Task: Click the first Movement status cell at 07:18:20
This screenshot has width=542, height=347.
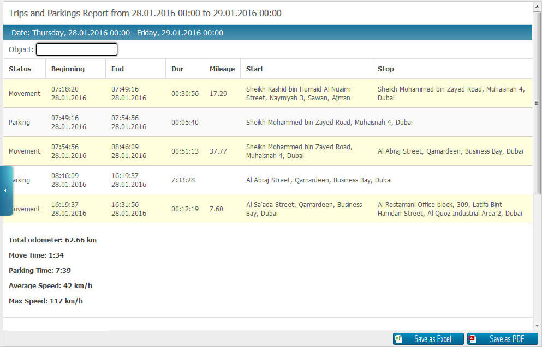Action: point(25,94)
